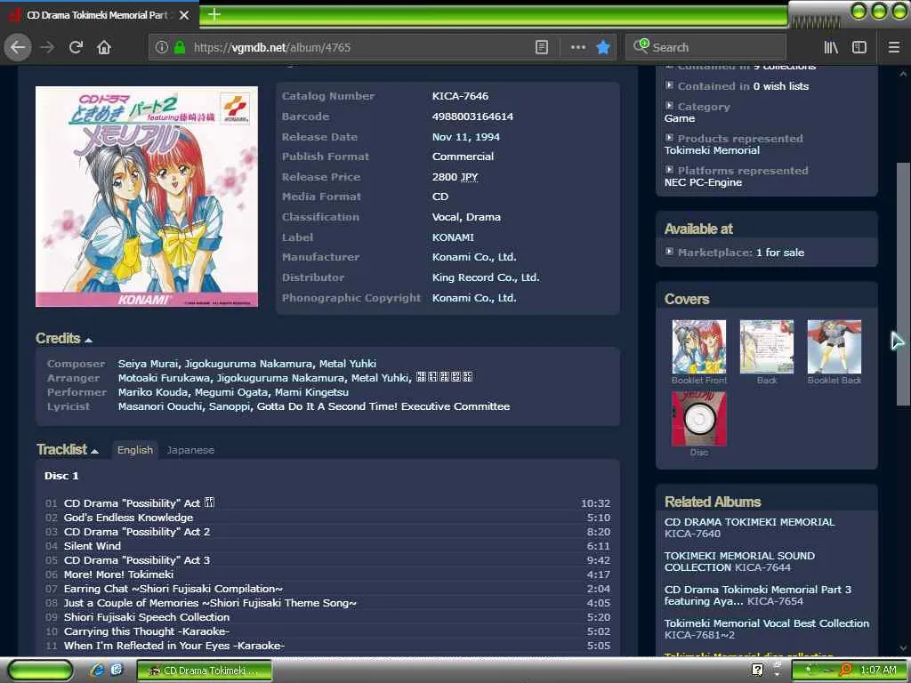Open the browser home page
This screenshot has height=683, width=911.
tap(104, 48)
